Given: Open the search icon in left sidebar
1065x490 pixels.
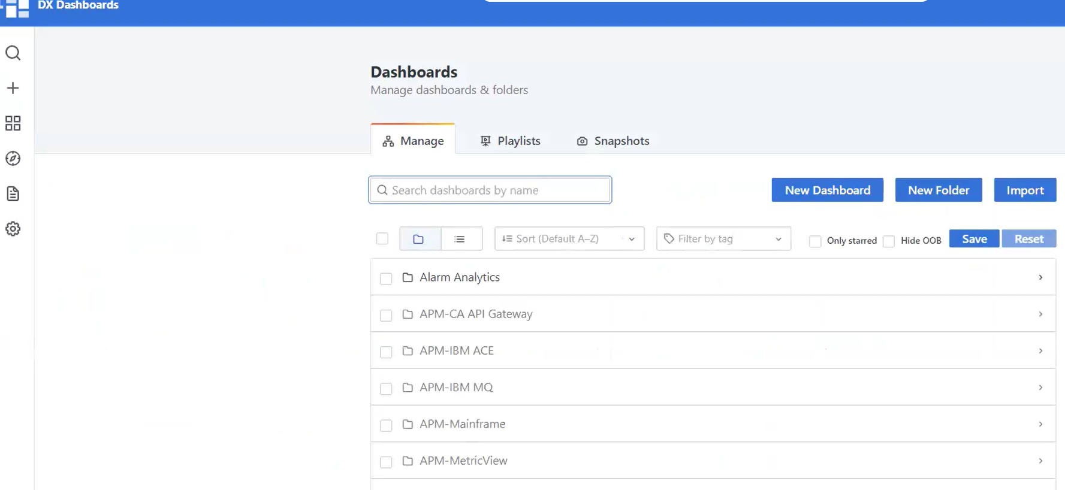Looking at the screenshot, I should coord(13,53).
